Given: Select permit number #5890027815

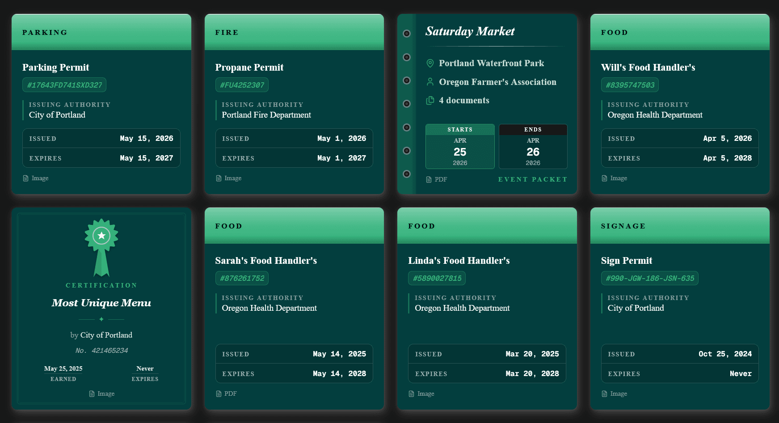Looking at the screenshot, I should point(437,278).
